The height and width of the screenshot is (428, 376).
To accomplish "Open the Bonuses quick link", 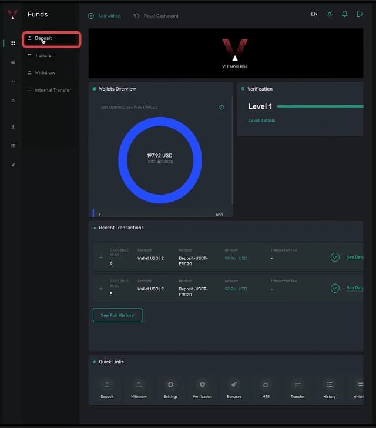I will (x=234, y=389).
